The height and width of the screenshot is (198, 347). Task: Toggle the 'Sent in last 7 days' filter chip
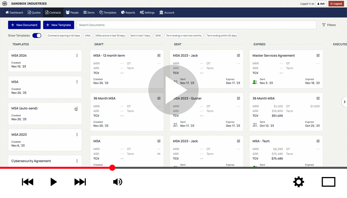140,36
